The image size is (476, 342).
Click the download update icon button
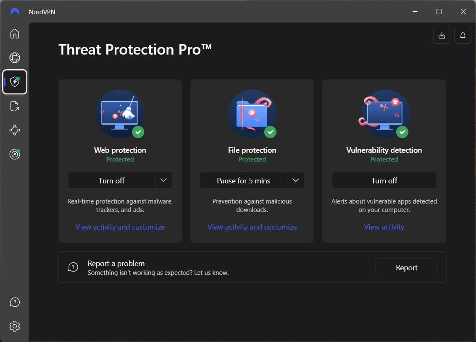[442, 35]
